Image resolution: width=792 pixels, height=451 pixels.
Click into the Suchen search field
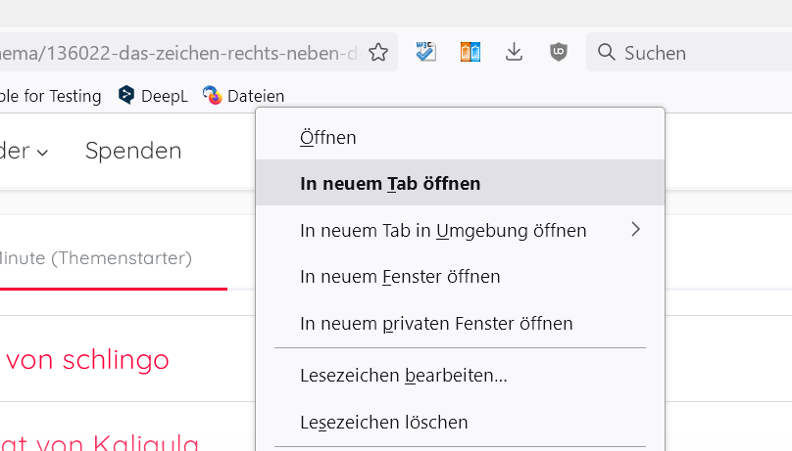click(696, 53)
